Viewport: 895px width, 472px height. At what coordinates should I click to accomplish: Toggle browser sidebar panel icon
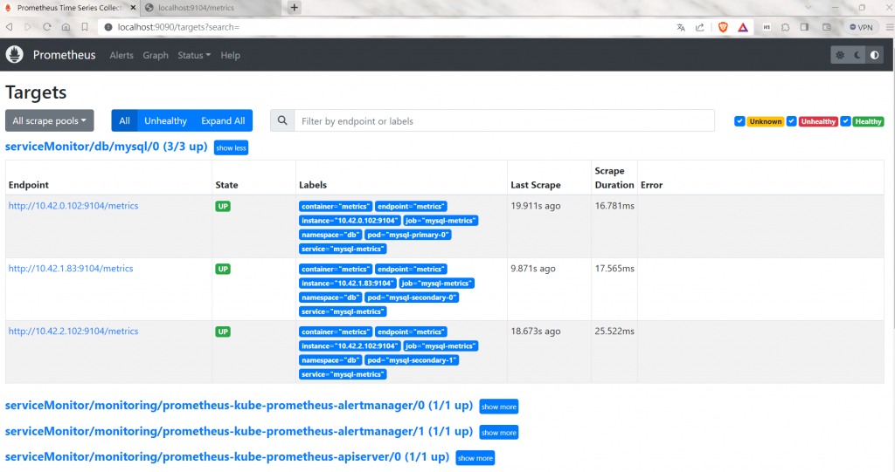pos(804,27)
